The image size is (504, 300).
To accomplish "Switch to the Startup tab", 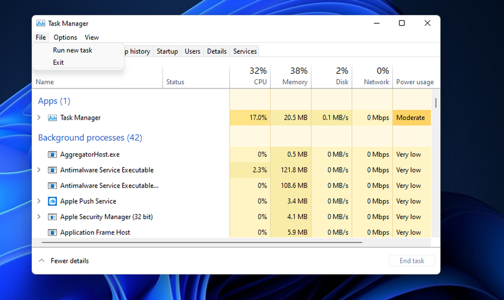I will coord(167,51).
